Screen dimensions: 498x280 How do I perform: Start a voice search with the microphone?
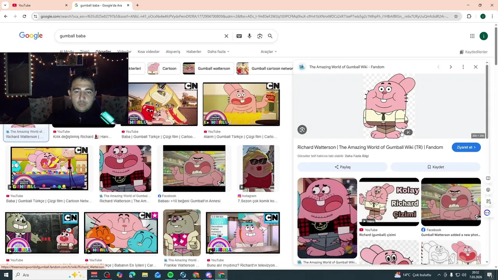pyautogui.click(x=249, y=36)
